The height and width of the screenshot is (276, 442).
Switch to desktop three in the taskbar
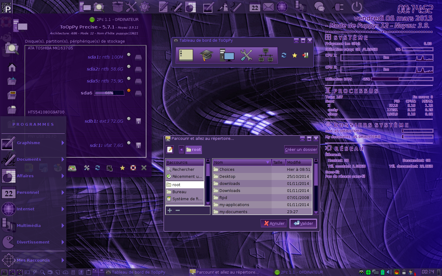pyautogui.click(x=19, y=272)
